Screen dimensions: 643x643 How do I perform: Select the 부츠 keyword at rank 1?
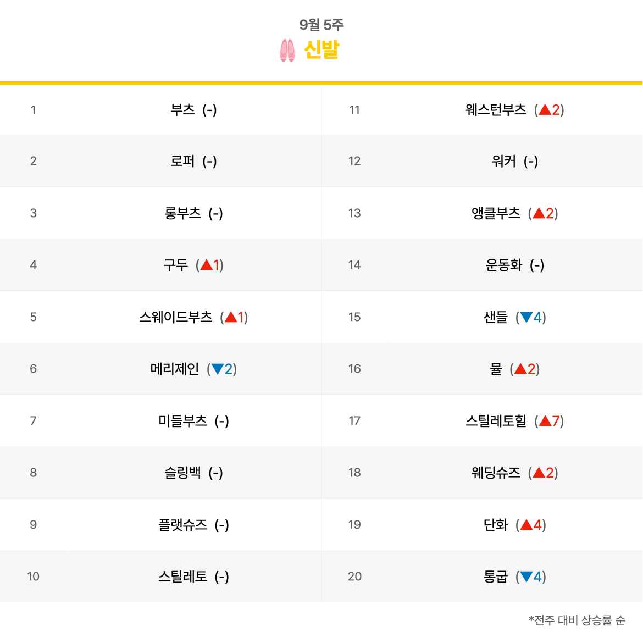point(182,109)
